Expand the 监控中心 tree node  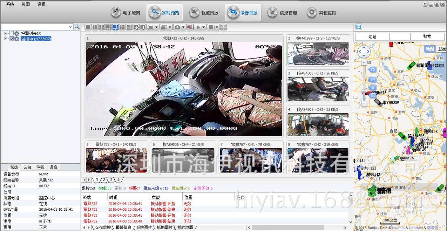coord(5,39)
